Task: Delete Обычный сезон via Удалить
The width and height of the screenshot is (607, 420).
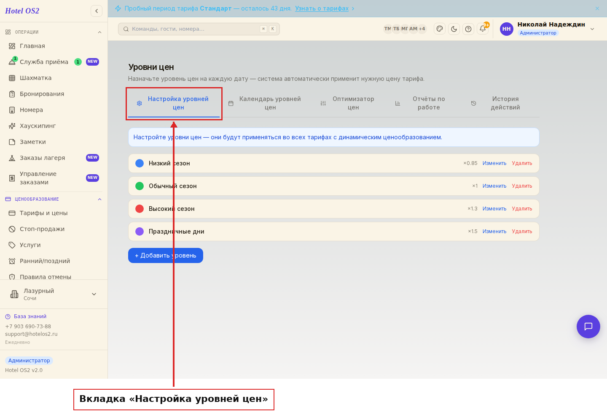Action: (522, 186)
